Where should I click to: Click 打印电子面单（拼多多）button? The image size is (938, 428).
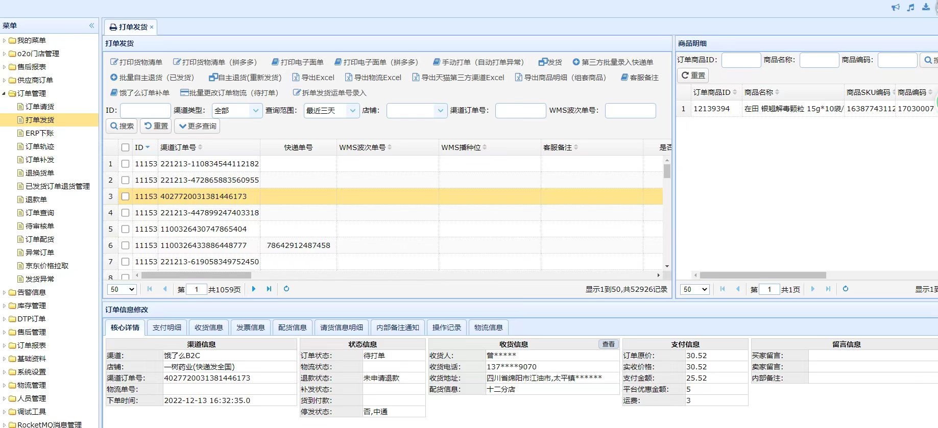click(x=376, y=62)
